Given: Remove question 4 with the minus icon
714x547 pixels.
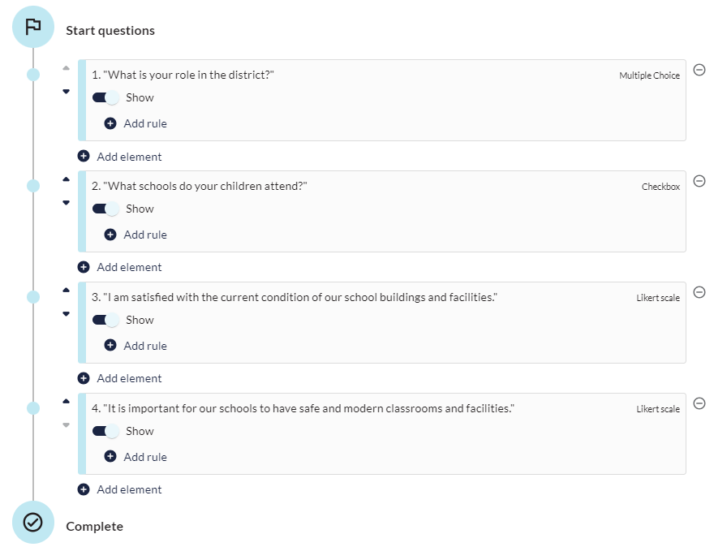Looking at the screenshot, I should click(699, 403).
